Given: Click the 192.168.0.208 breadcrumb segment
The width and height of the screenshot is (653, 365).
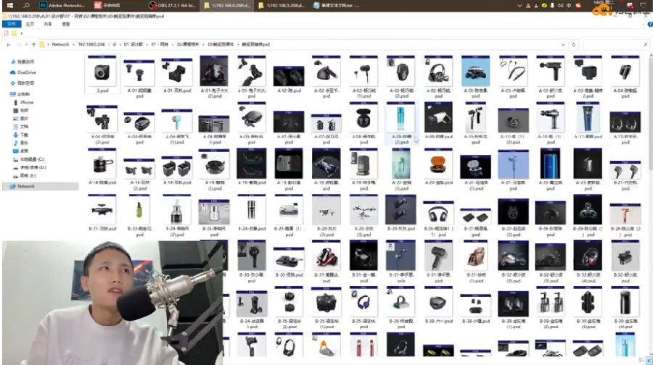Looking at the screenshot, I should pyautogui.click(x=86, y=44).
